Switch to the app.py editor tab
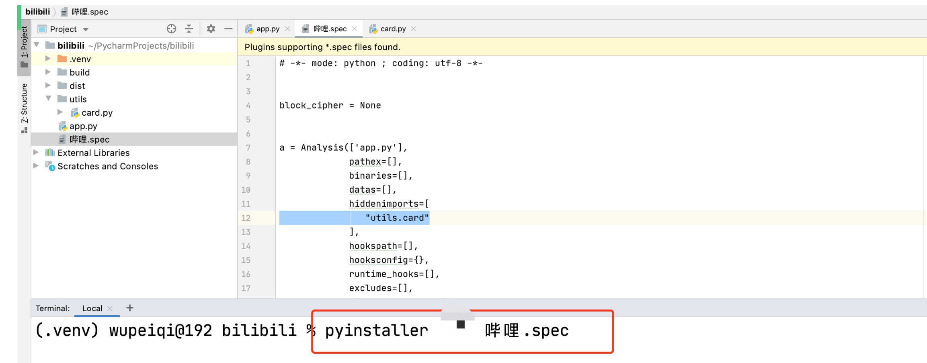927x363 pixels. point(267,29)
